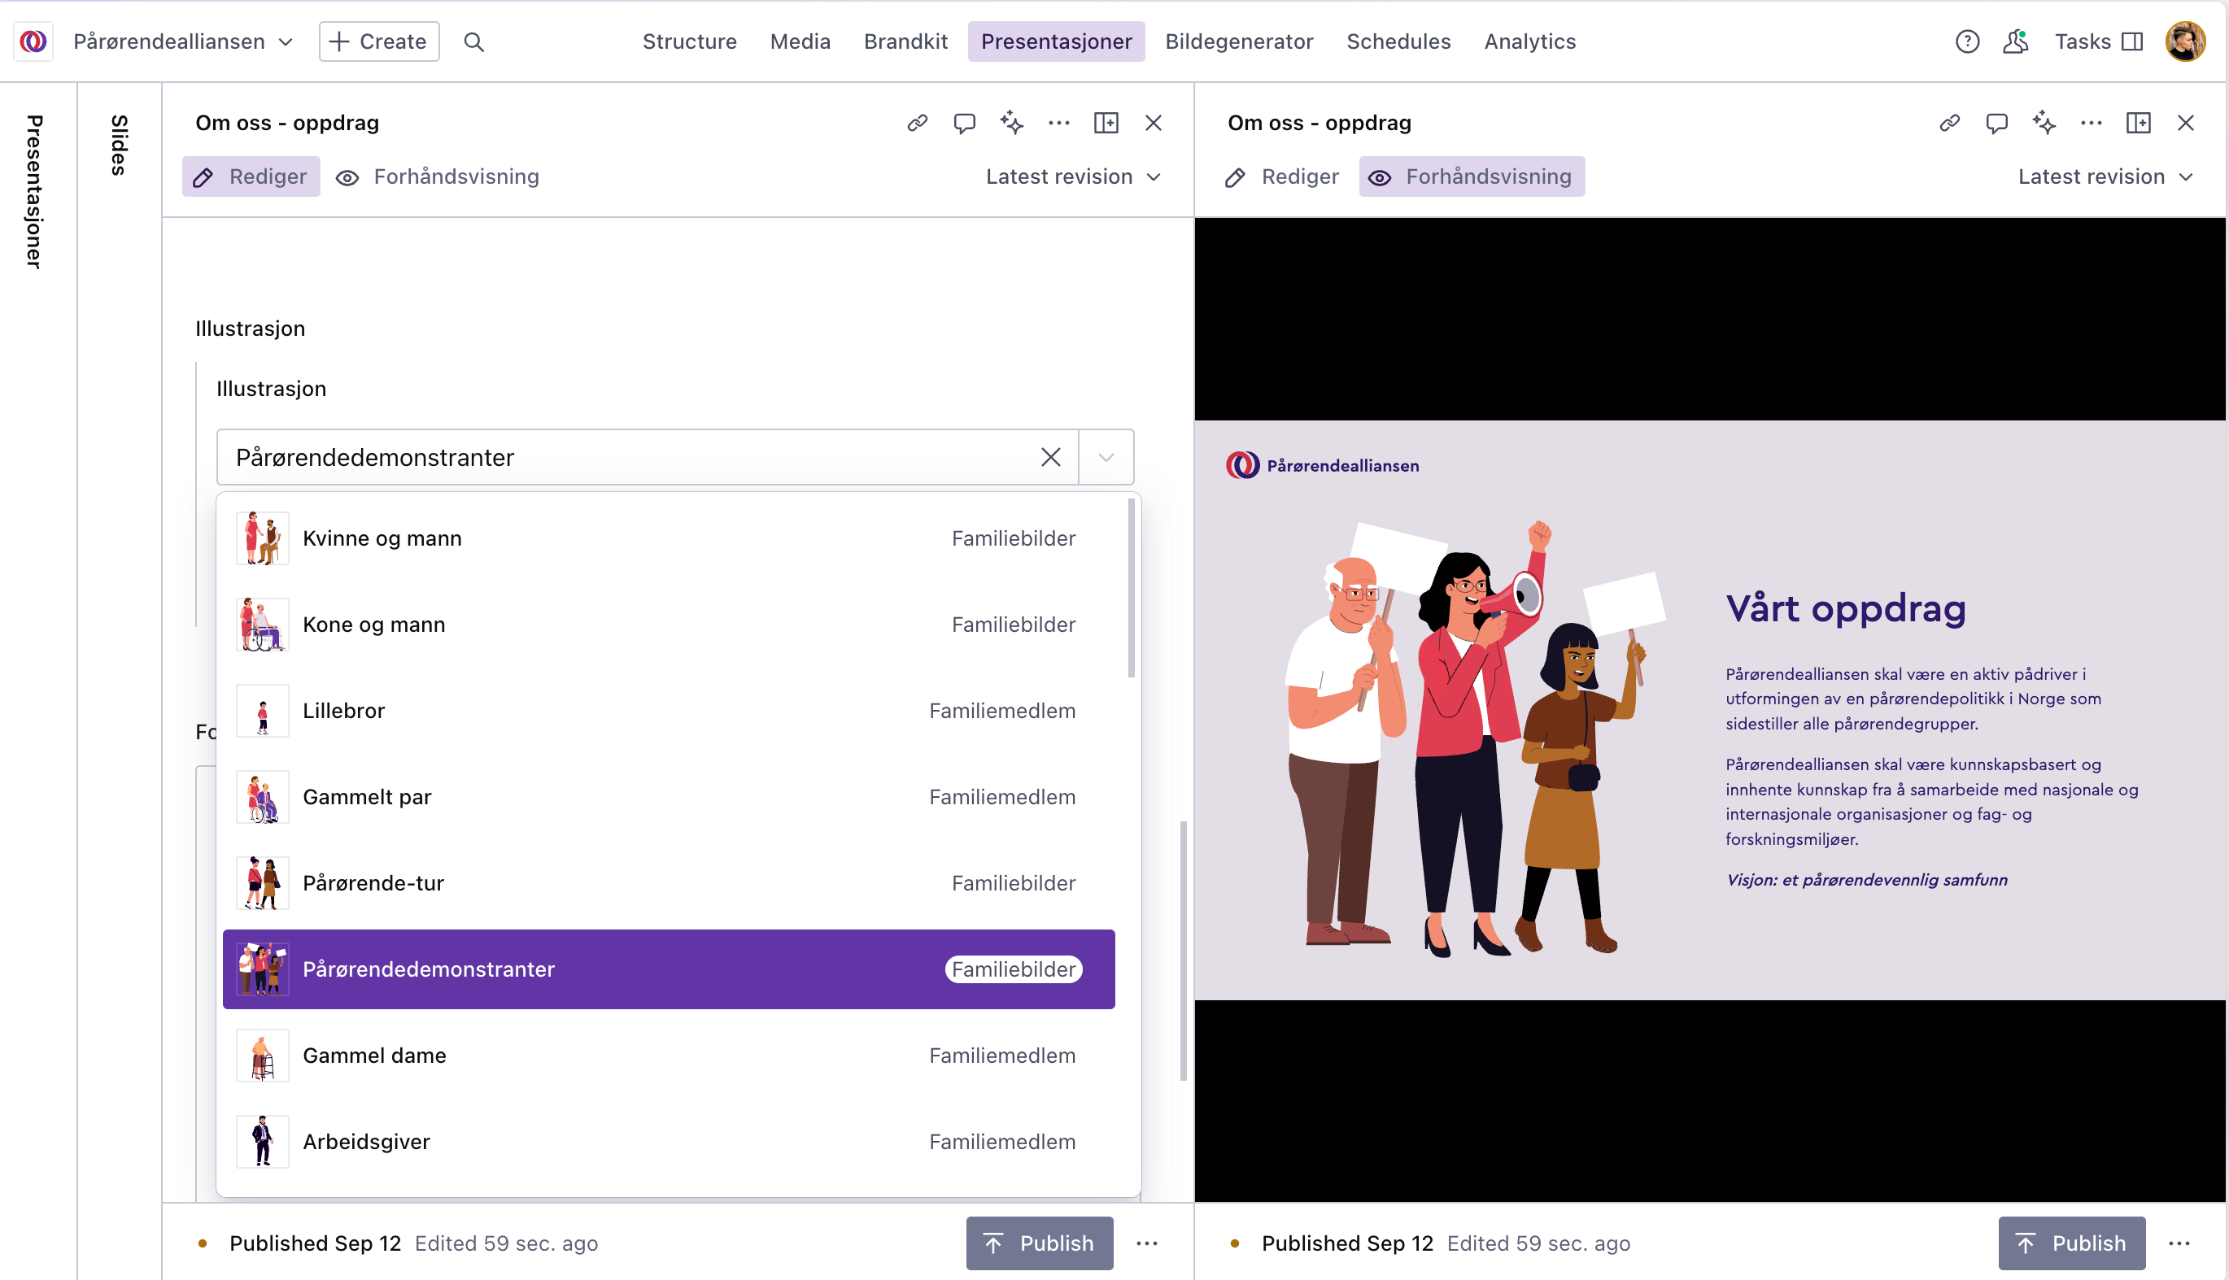Viewport: 2229px width, 1280px height.
Task: Switch left pane to Forhåndsvisning view
Action: 438,176
